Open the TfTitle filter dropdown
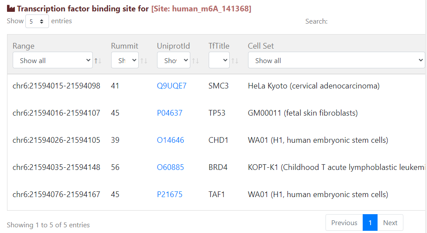Viewport: 427px width, 233px height. click(219, 60)
